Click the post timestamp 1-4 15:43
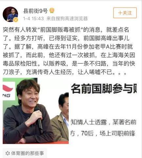Image resolution: width=142 pixels, height=158 pixels. [33, 19]
